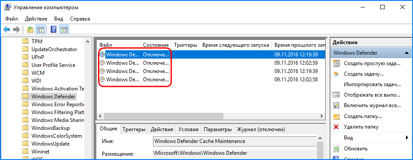413x160 pixels.
Task: Click Создать задачу action
Action: pyautogui.click(x=364, y=74)
